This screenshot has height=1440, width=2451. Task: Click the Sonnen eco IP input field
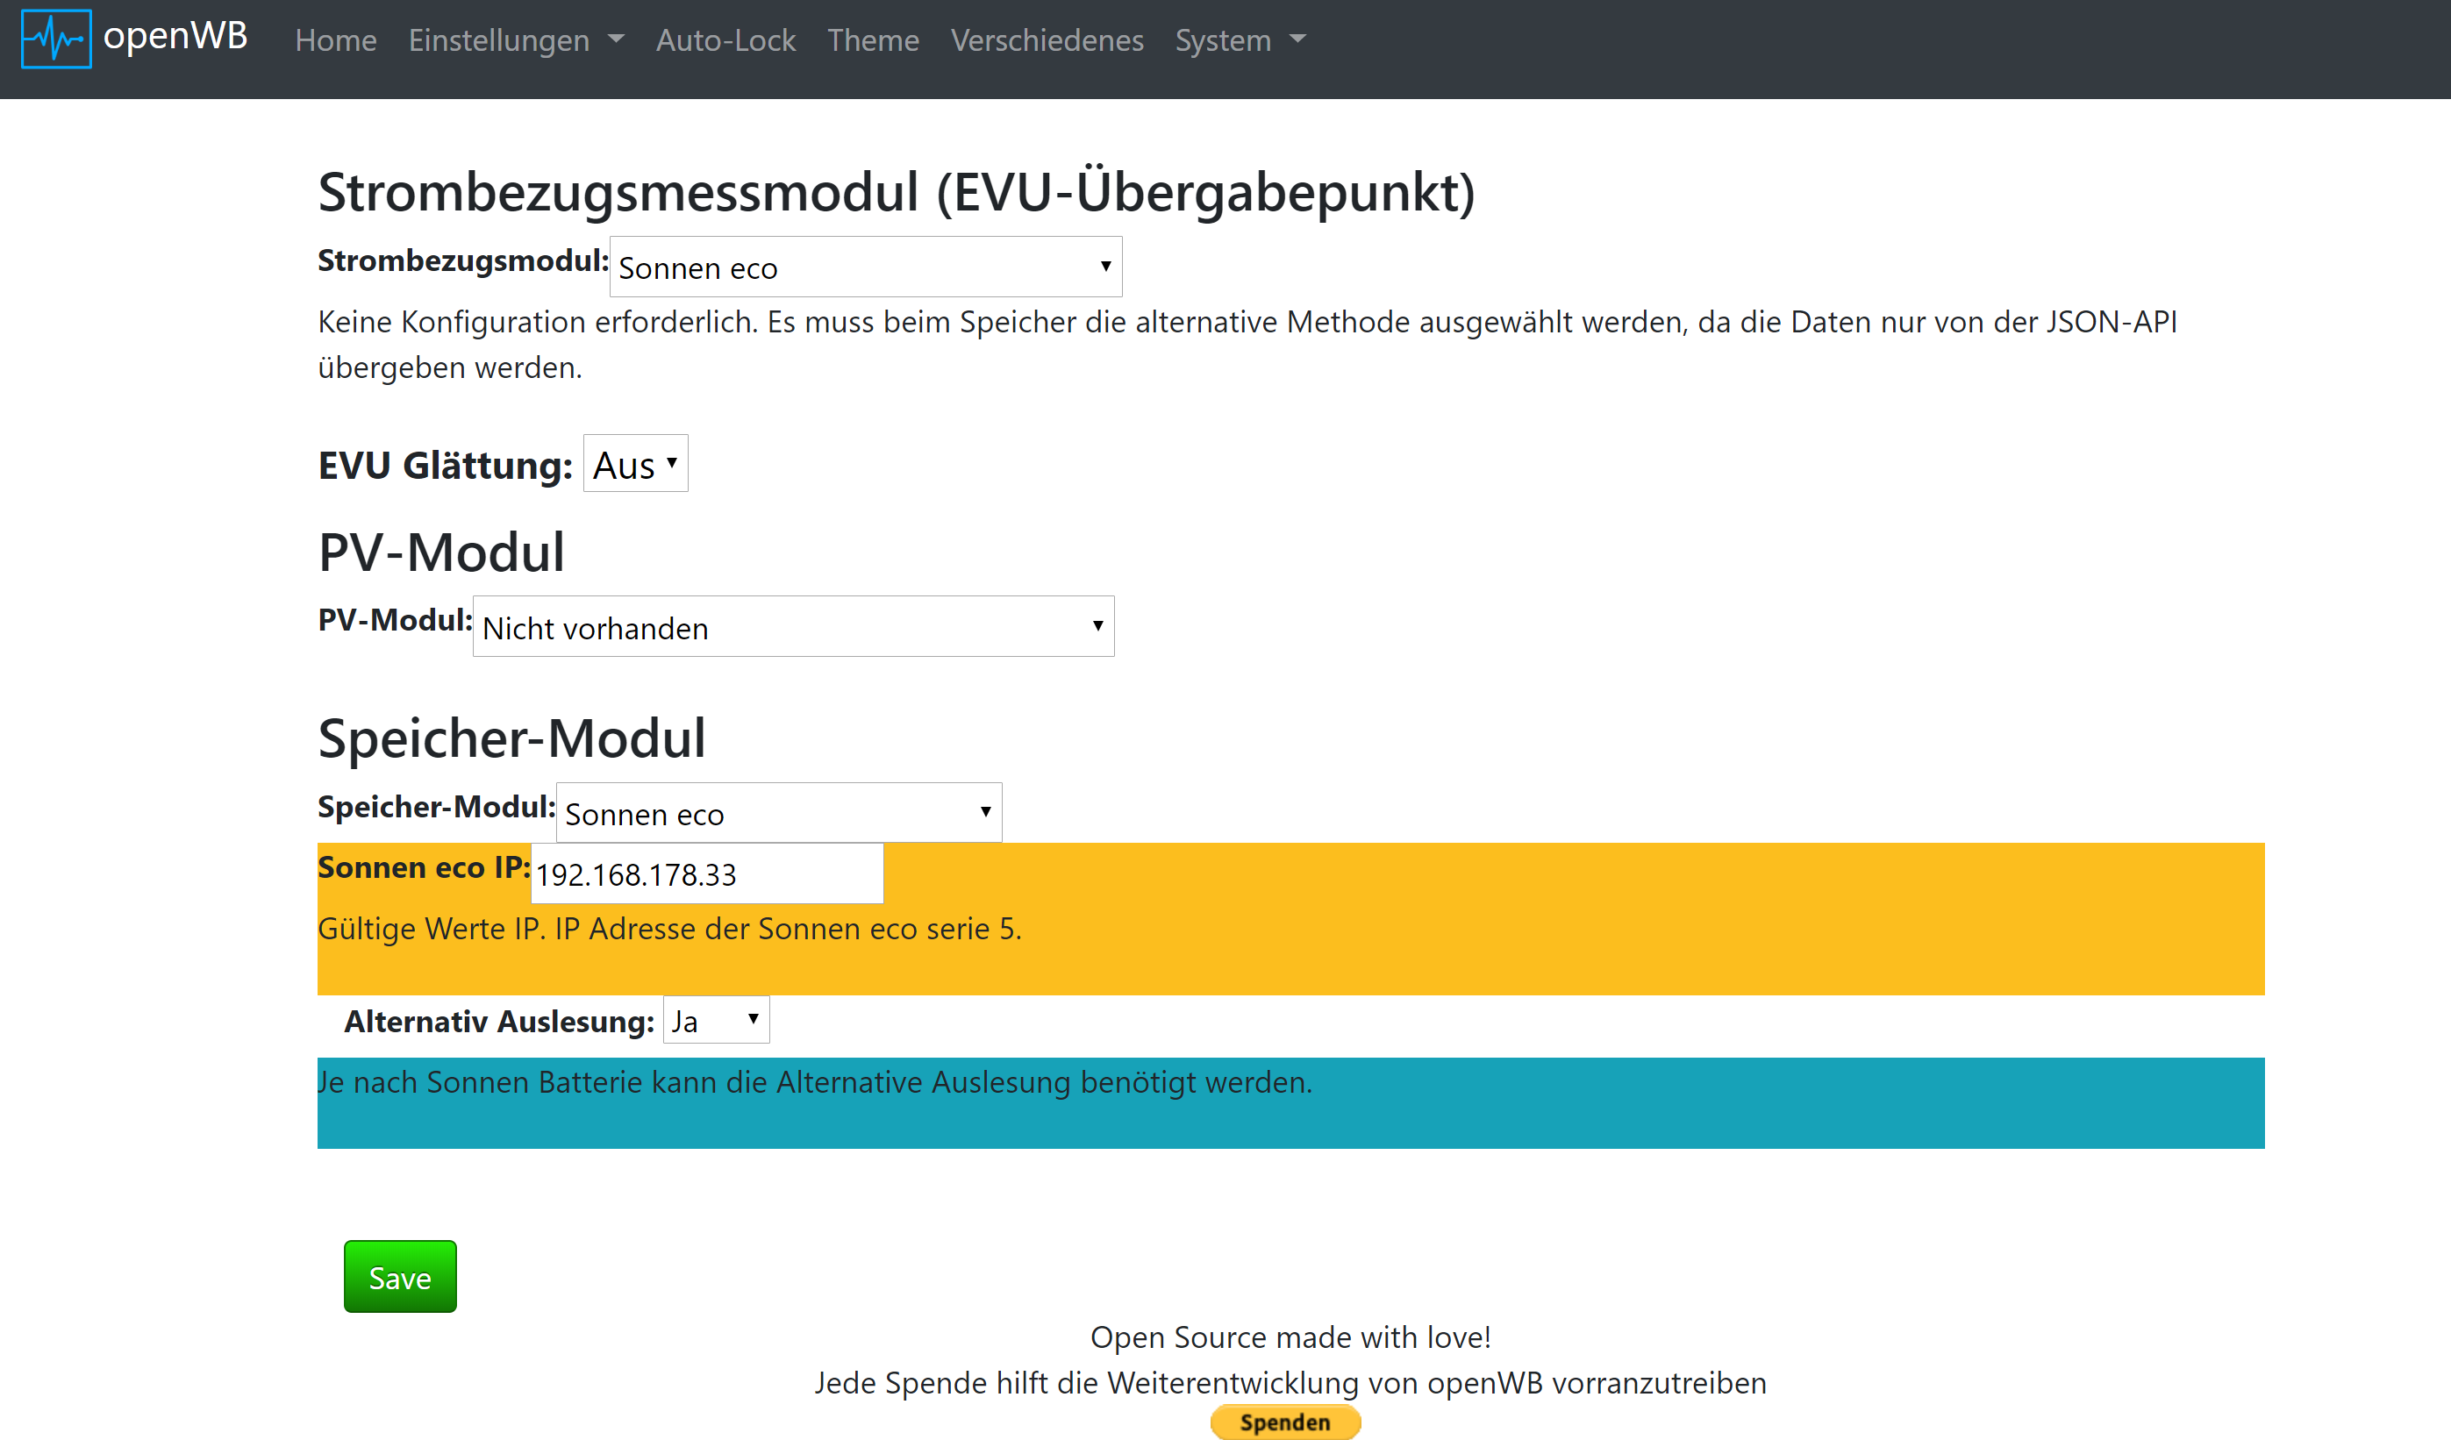[x=706, y=874]
